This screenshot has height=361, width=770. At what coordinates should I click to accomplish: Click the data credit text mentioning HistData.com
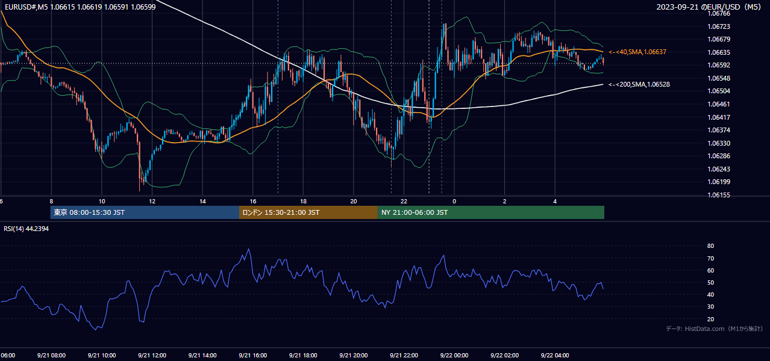point(715,329)
